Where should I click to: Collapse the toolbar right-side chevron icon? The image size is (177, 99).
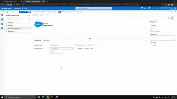click(175, 12)
